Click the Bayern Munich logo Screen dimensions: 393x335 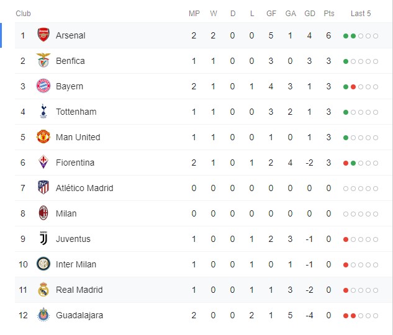(x=43, y=86)
